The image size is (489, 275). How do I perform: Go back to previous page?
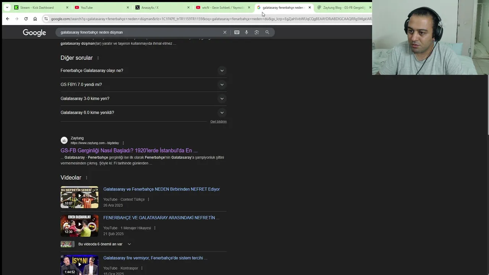point(8,19)
